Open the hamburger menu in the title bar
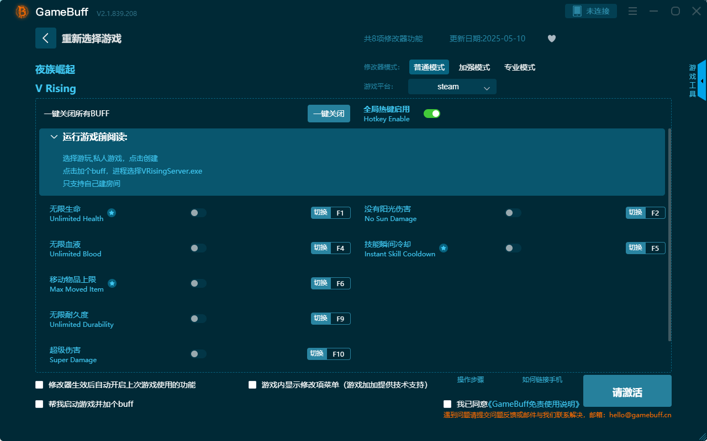 click(632, 11)
